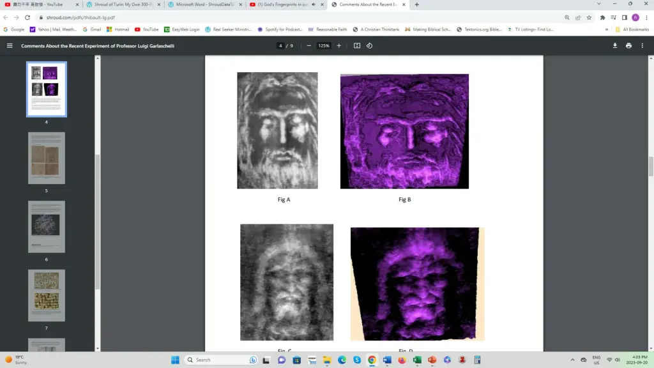
Task: Open the Extensions puzzle icon
Action: coord(602,17)
